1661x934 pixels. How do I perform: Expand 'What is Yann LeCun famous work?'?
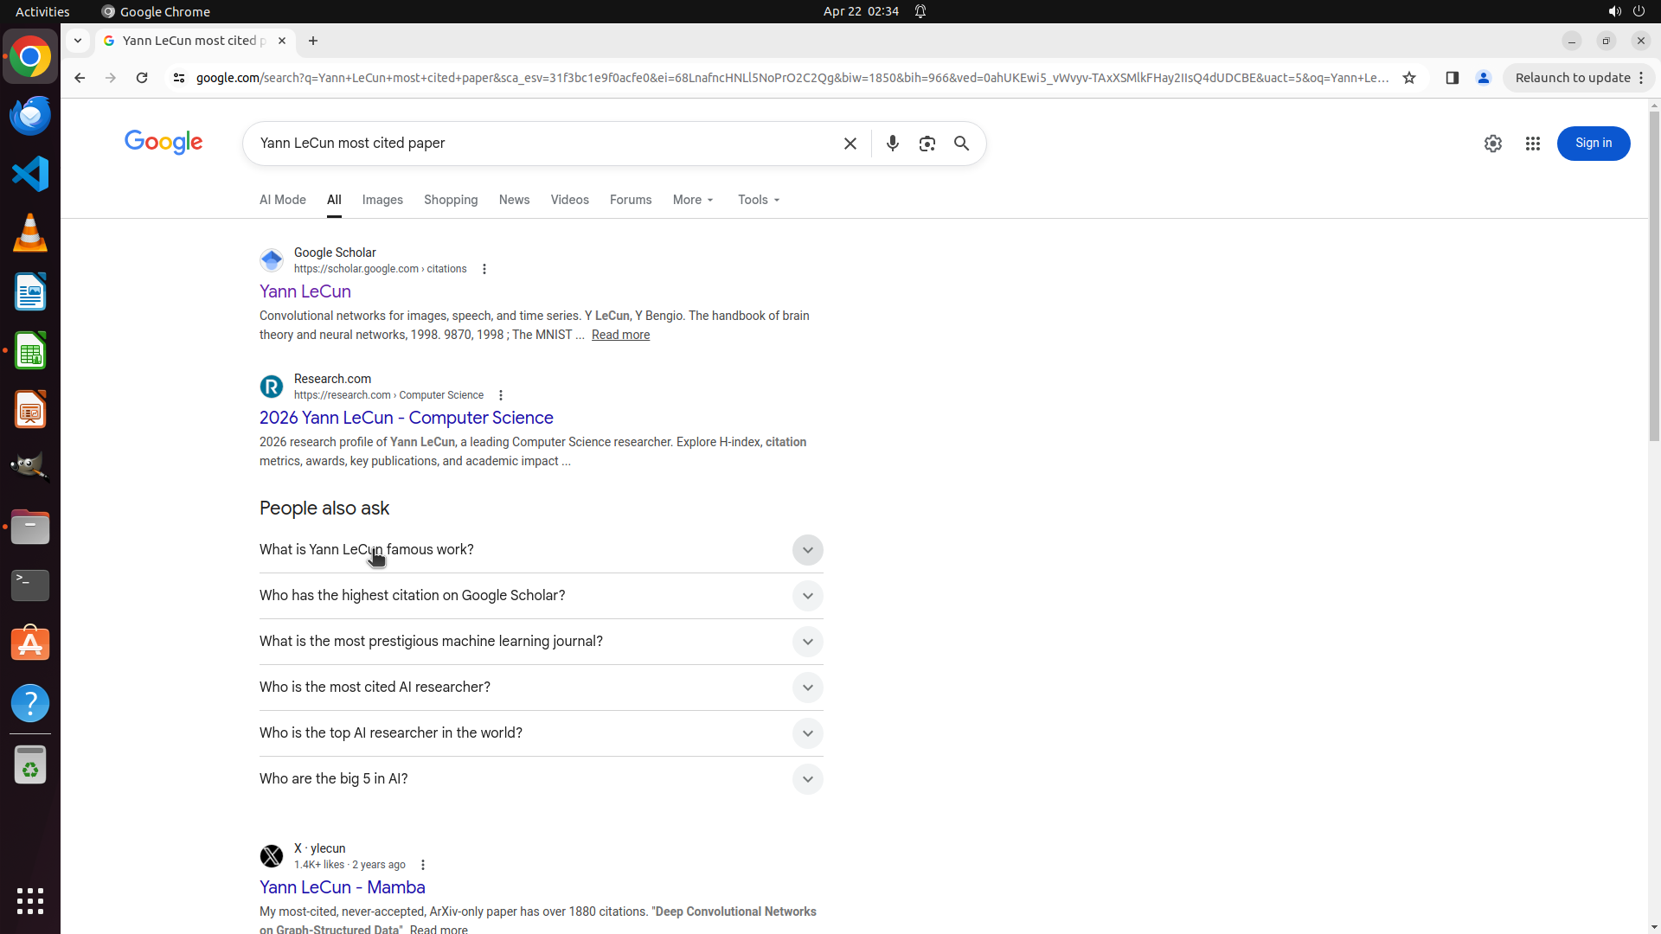807,550
